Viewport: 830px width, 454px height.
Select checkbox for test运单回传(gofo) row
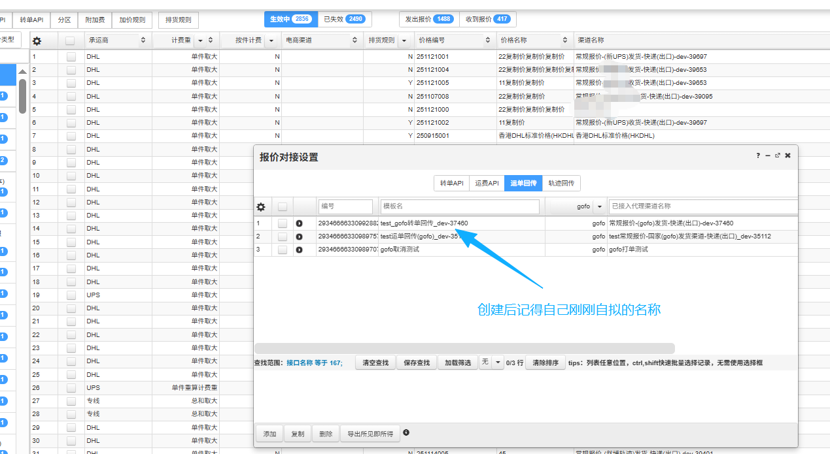pos(283,236)
